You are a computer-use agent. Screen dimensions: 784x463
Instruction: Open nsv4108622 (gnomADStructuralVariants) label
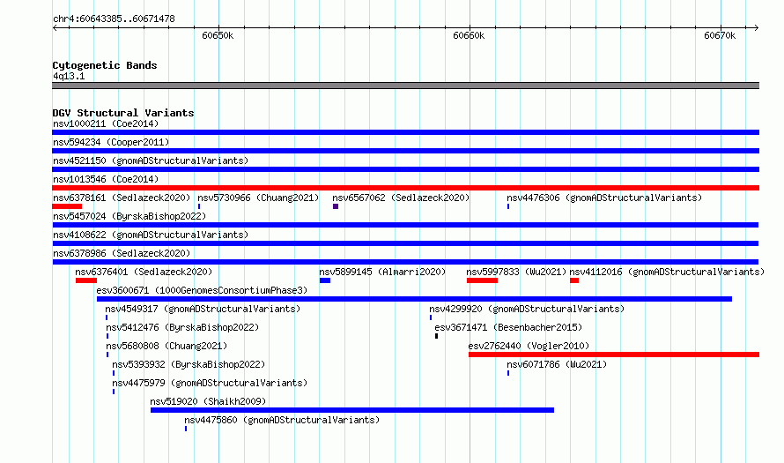(x=151, y=235)
